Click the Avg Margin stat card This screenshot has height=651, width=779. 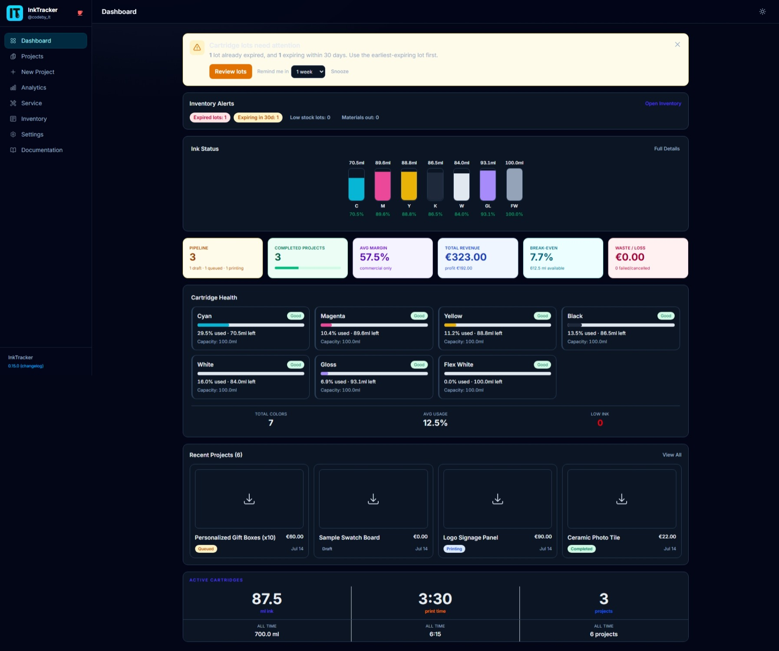click(393, 258)
